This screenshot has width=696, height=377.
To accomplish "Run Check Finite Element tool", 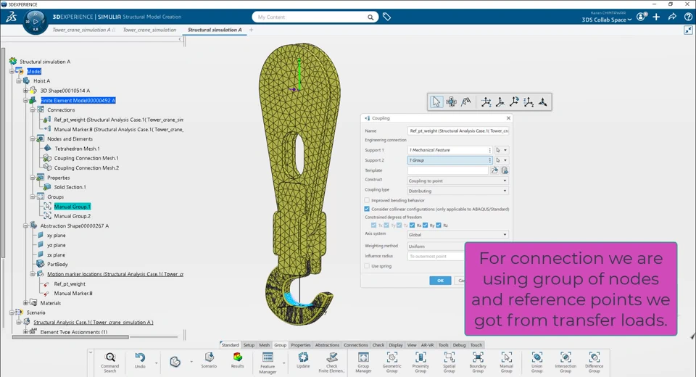I will tap(332, 358).
